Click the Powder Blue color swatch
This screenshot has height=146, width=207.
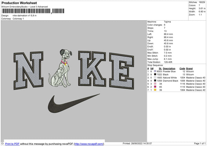click(x=155, y=71)
